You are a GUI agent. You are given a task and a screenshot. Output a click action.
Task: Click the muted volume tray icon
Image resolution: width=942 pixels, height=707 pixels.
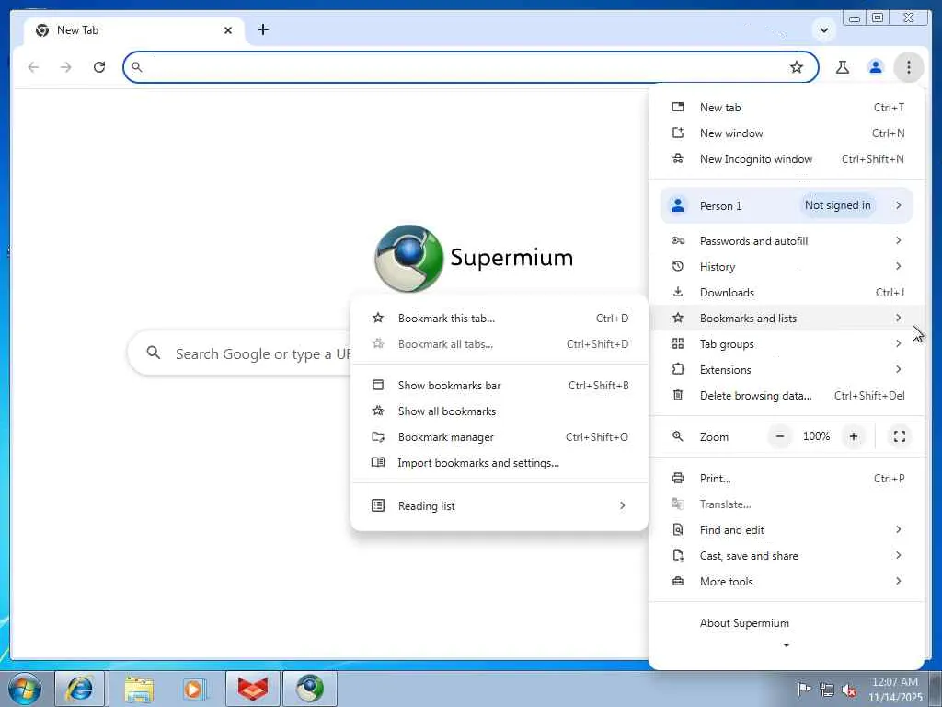(x=849, y=690)
